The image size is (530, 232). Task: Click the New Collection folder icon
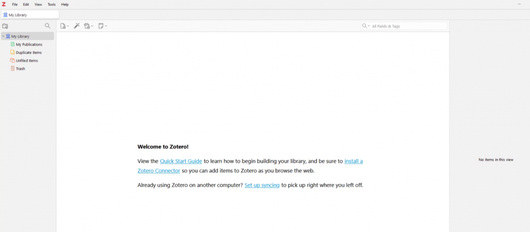(5, 26)
